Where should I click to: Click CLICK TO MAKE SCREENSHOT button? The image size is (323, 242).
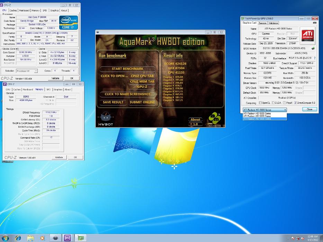(127, 94)
